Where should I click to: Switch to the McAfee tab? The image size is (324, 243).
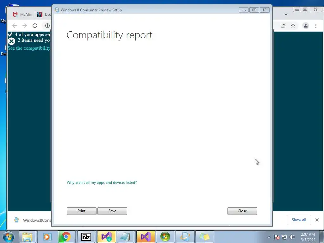click(22, 15)
